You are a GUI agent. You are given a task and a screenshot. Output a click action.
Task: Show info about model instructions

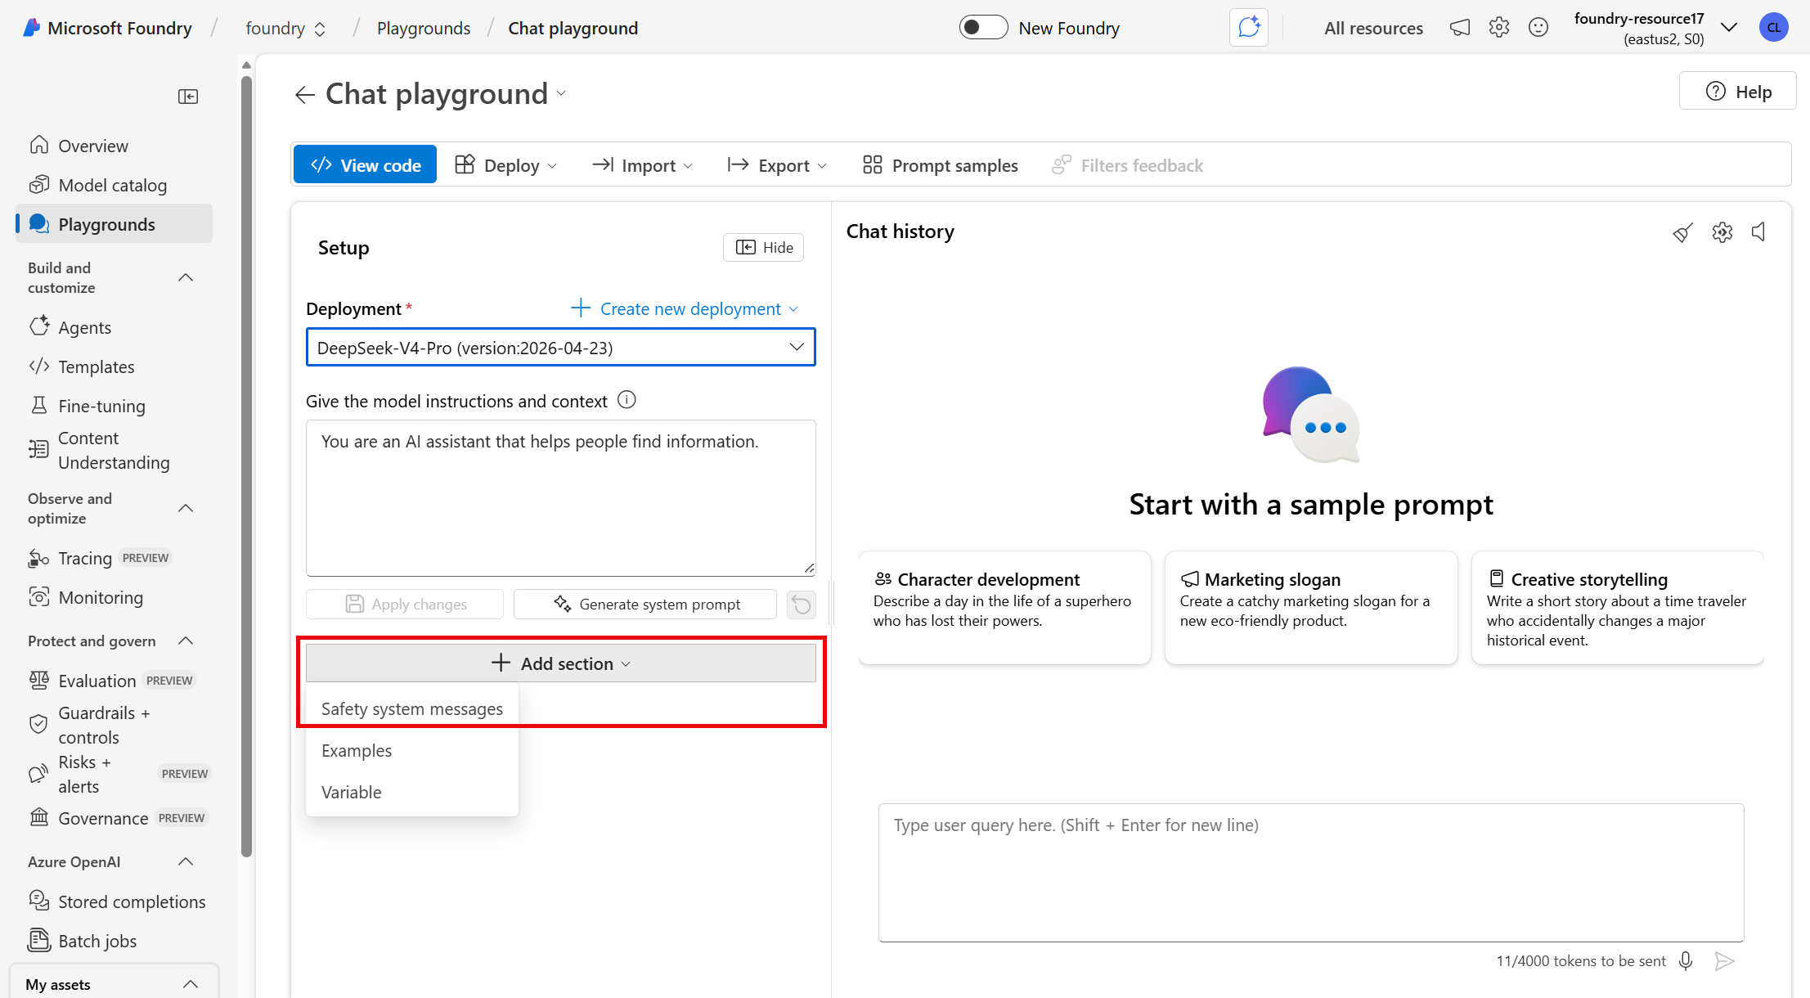627,400
